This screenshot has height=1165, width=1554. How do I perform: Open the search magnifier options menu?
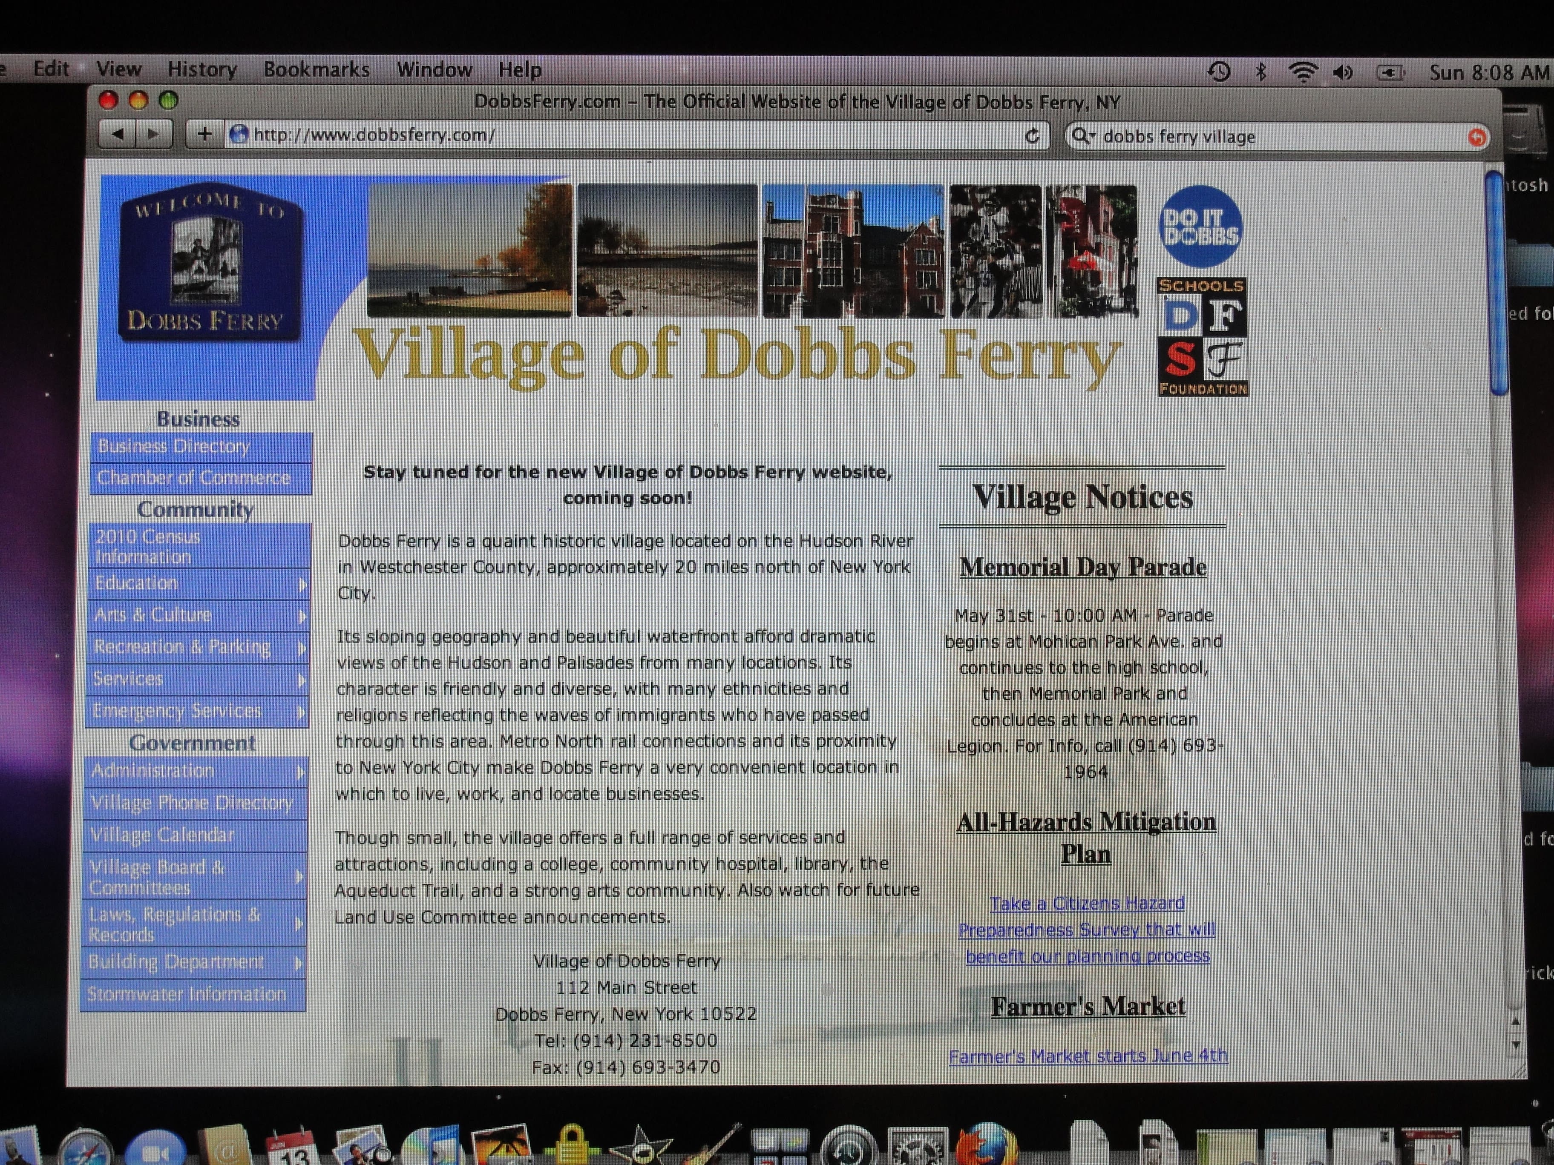1083,136
